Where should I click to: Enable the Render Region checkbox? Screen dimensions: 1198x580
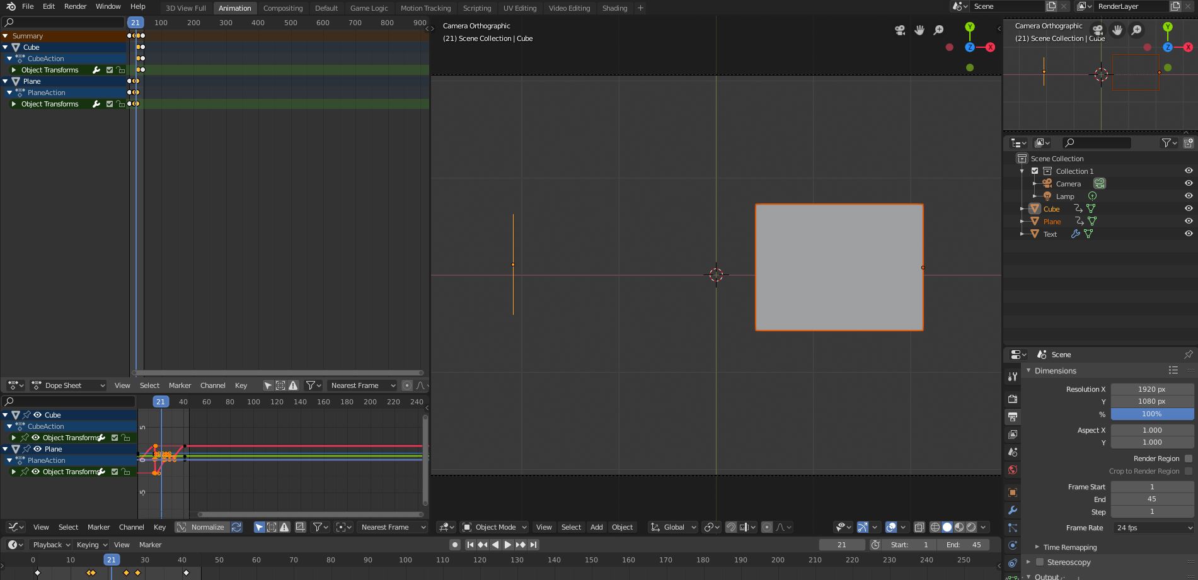pos(1188,458)
